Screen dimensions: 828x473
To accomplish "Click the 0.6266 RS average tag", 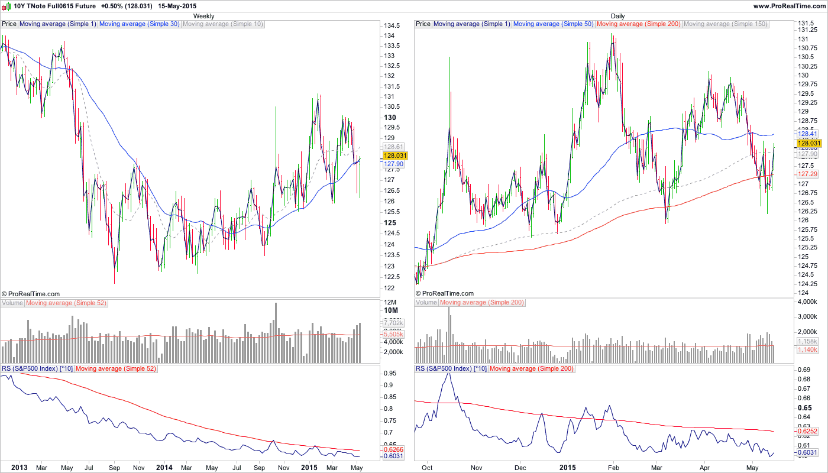I will [393, 449].
